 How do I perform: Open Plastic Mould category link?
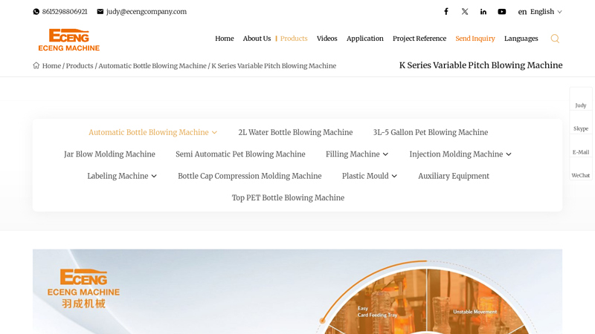coord(365,176)
